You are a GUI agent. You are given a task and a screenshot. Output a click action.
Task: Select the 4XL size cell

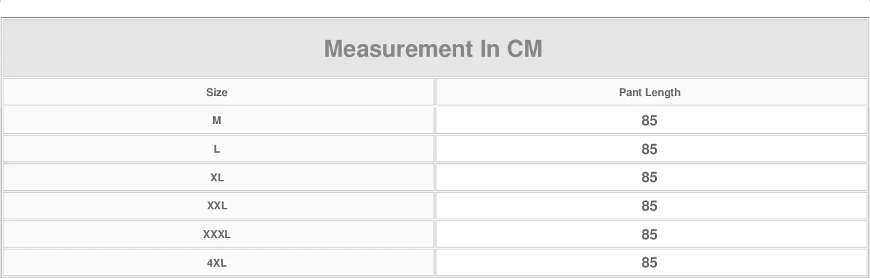point(217,263)
